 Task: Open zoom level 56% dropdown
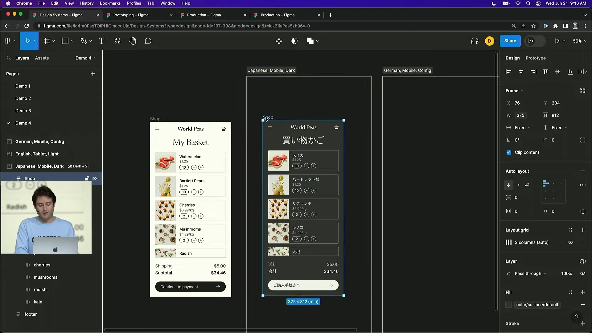click(x=580, y=41)
